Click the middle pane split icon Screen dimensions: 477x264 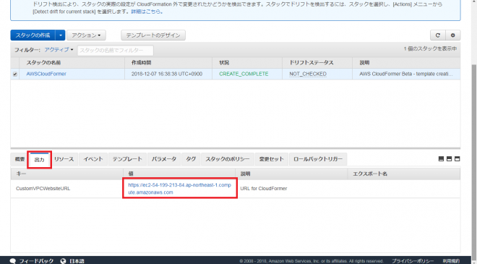click(x=449, y=159)
